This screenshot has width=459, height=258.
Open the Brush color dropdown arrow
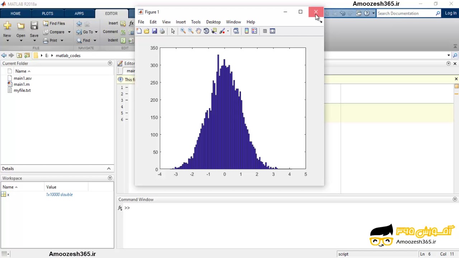(228, 31)
